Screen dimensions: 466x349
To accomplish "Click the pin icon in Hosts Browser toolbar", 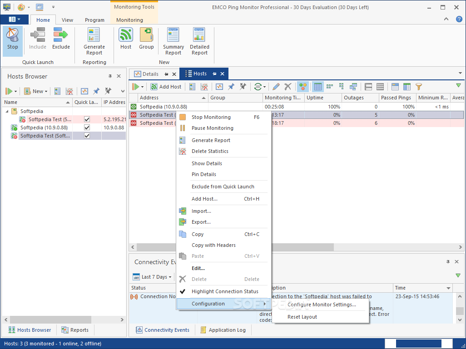I will [96, 91].
